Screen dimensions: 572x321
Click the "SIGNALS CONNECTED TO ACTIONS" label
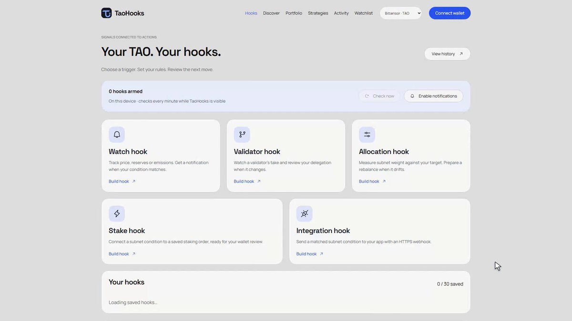point(129,37)
